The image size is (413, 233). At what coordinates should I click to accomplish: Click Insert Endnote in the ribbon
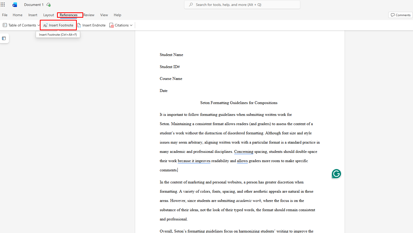pos(91,25)
